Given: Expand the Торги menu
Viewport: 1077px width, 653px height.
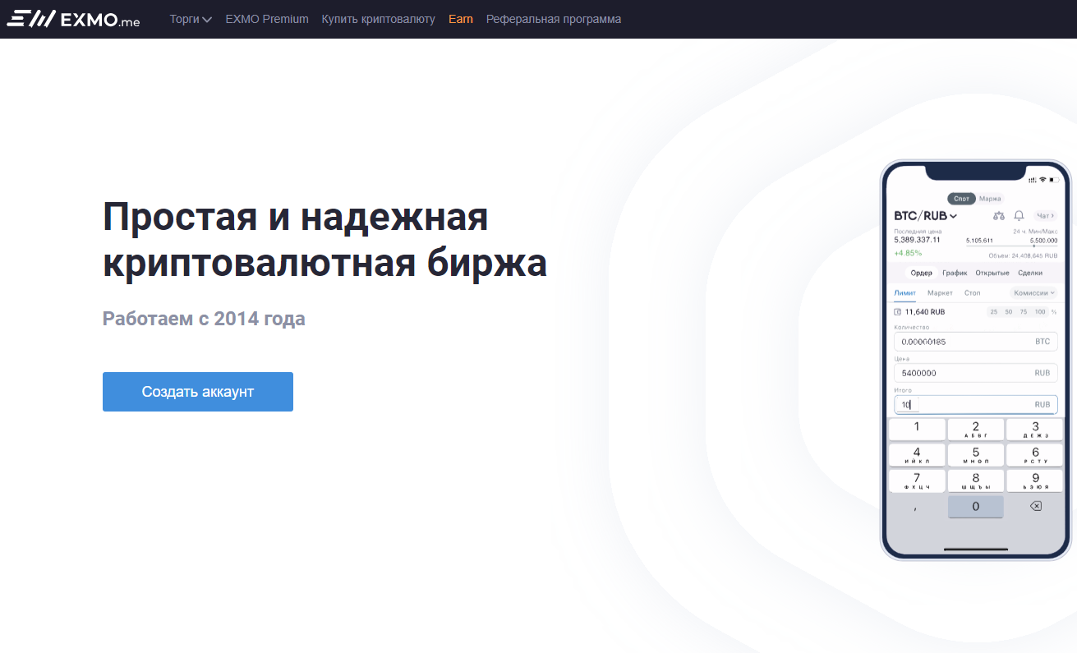Looking at the screenshot, I should 191,19.
